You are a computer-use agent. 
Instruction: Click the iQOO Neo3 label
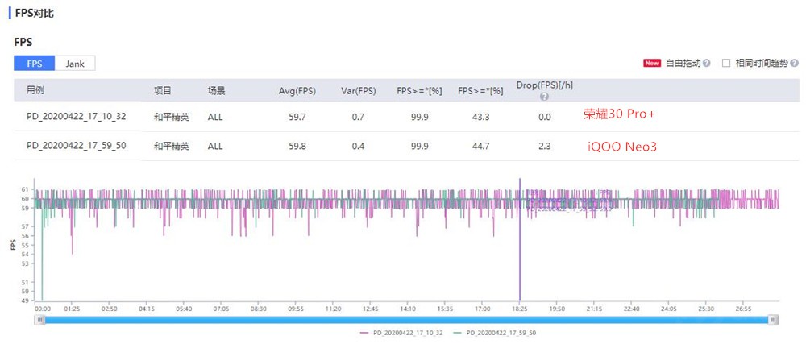point(622,147)
